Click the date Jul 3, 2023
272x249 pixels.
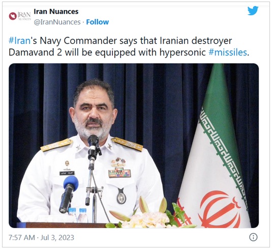click(57, 237)
